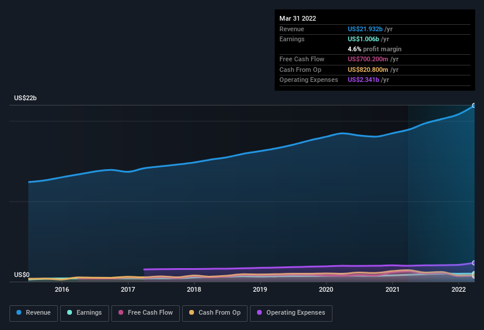Click the US$21.932b revenue value

point(365,29)
